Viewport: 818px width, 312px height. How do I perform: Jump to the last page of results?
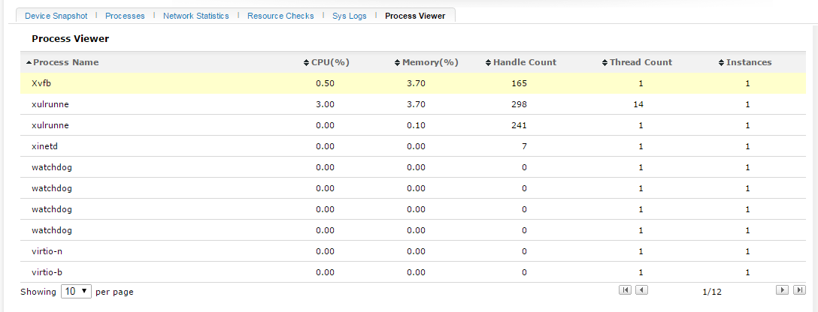(x=799, y=290)
